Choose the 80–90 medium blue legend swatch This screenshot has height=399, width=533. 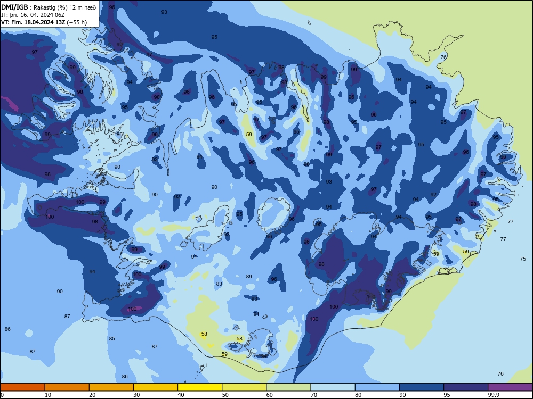tap(377, 387)
